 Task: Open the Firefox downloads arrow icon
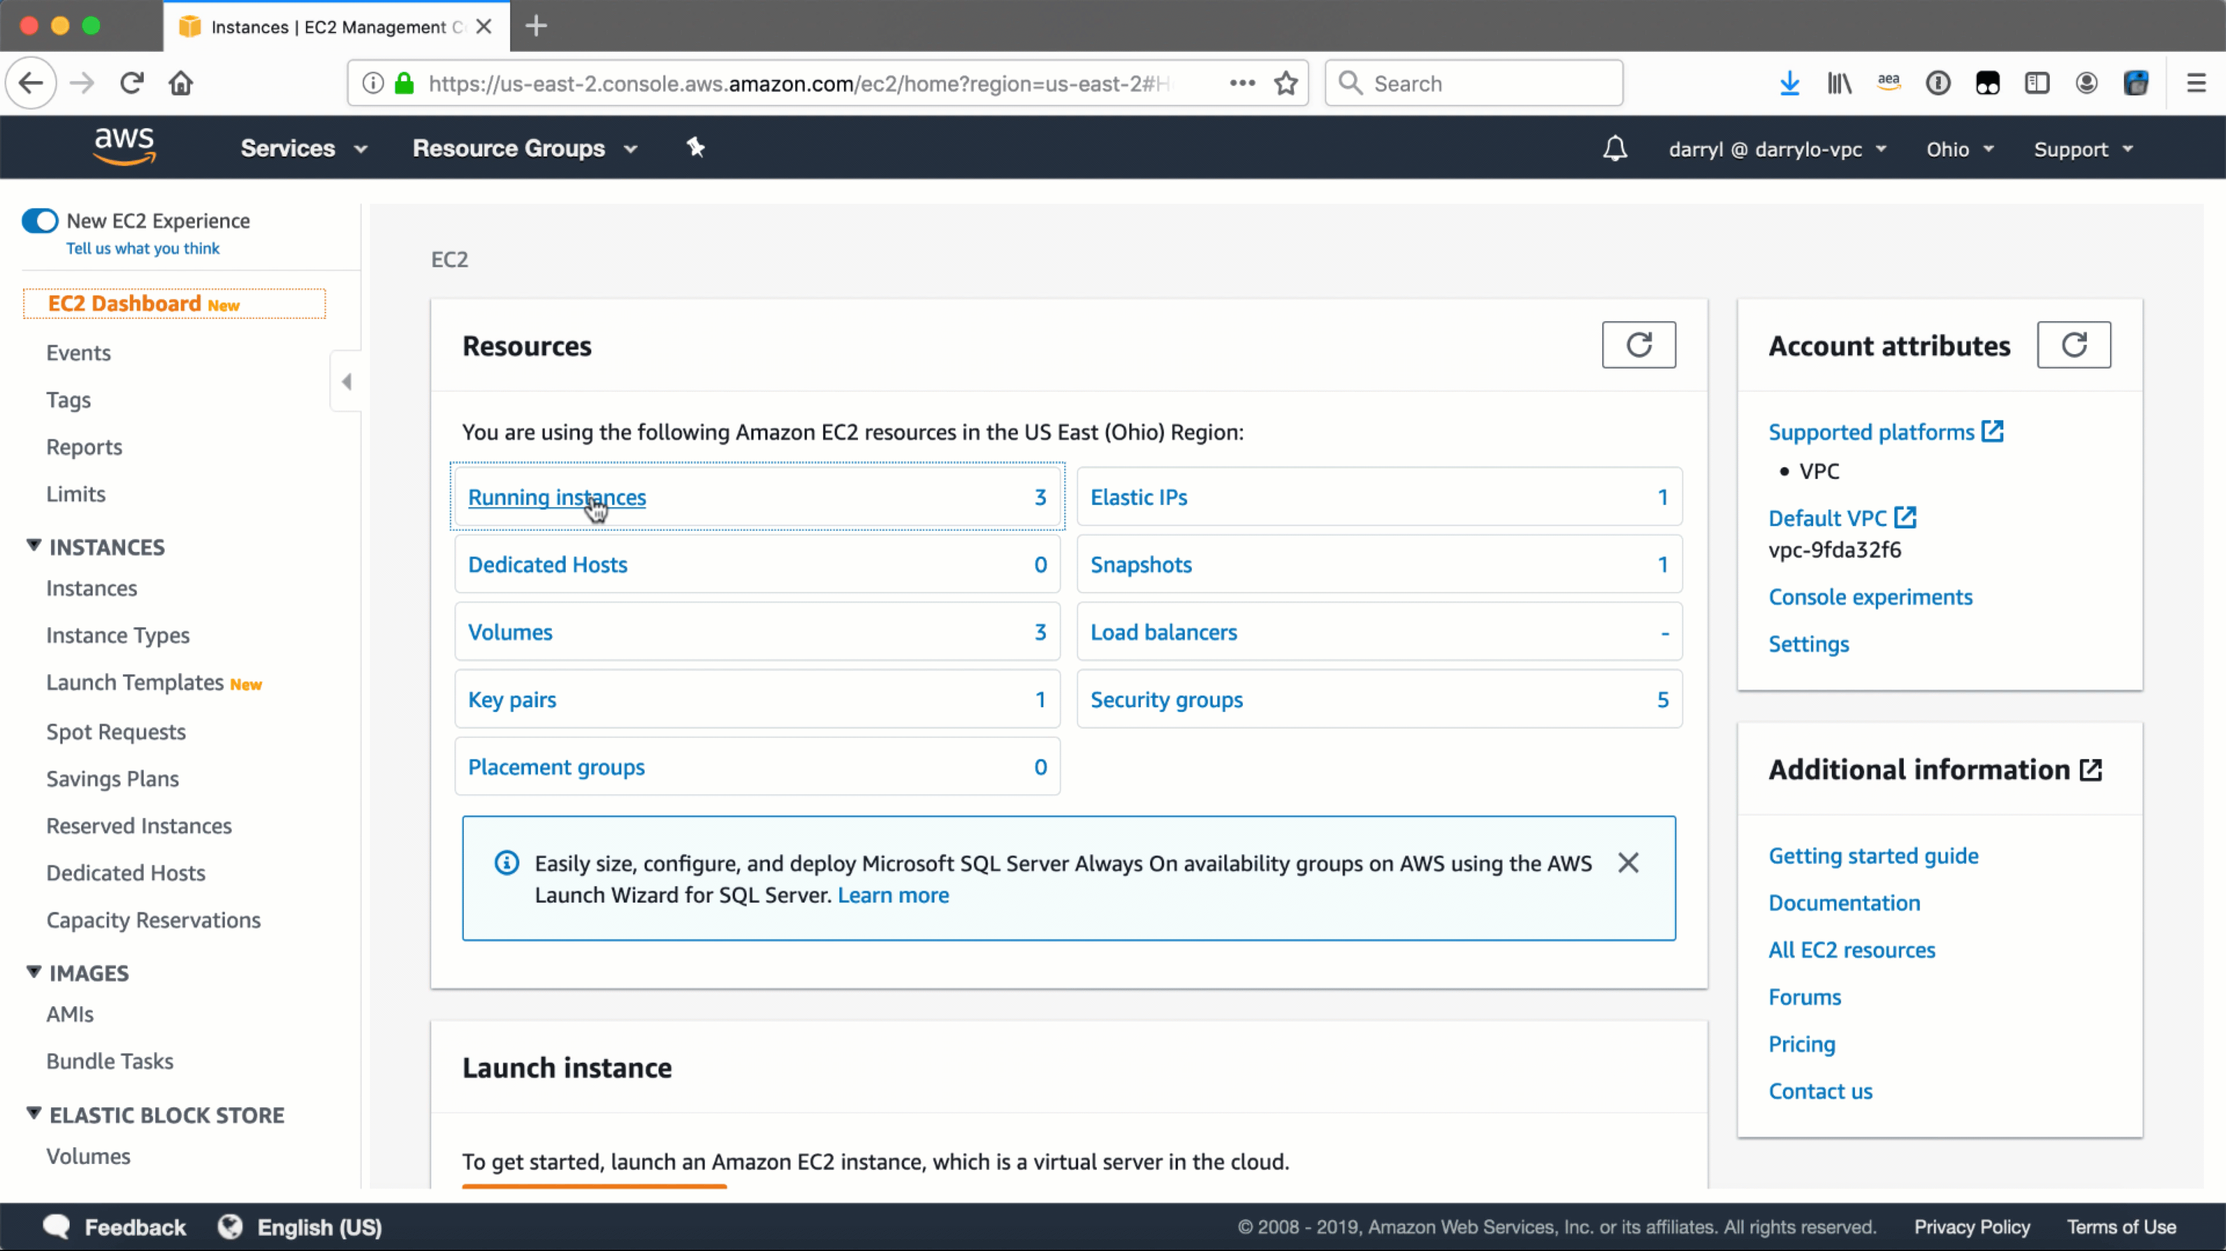click(1789, 83)
